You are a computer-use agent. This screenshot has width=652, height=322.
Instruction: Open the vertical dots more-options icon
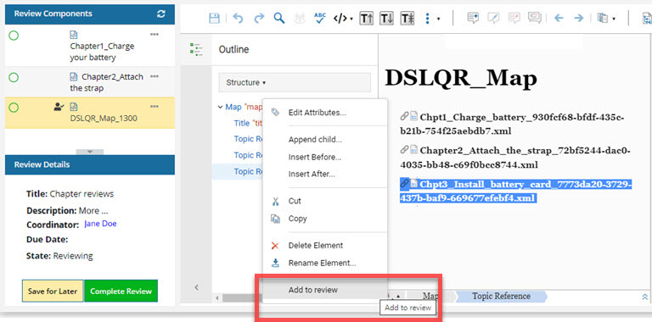428,19
